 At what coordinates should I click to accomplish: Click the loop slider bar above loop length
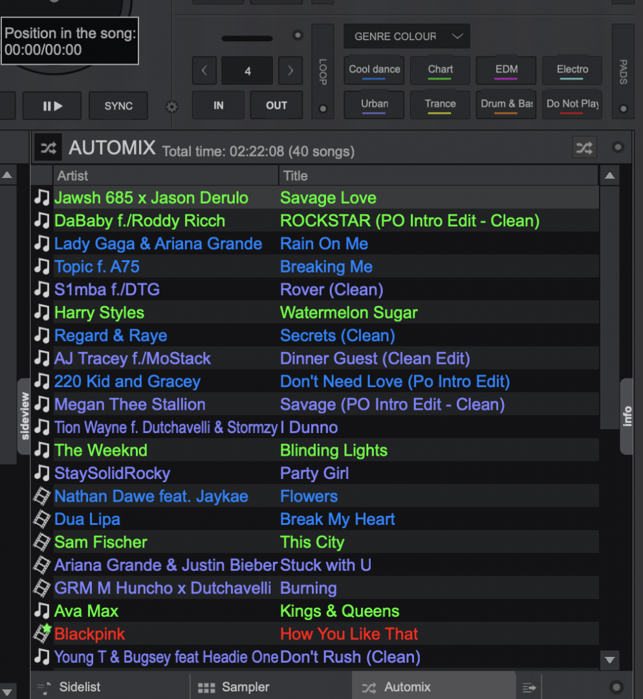click(x=247, y=38)
